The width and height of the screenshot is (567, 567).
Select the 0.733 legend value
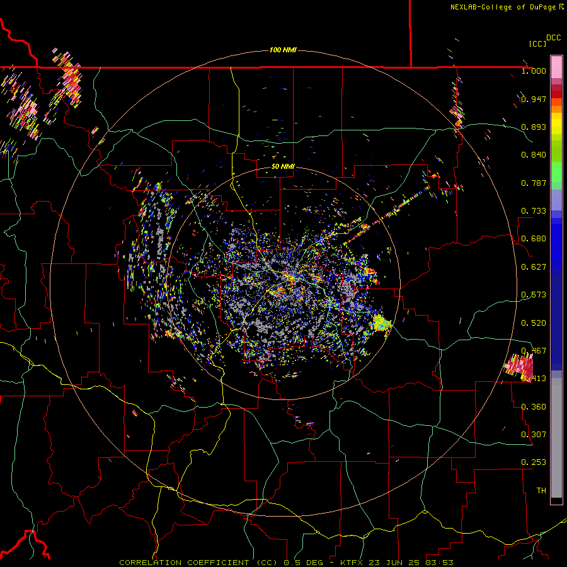click(x=534, y=211)
